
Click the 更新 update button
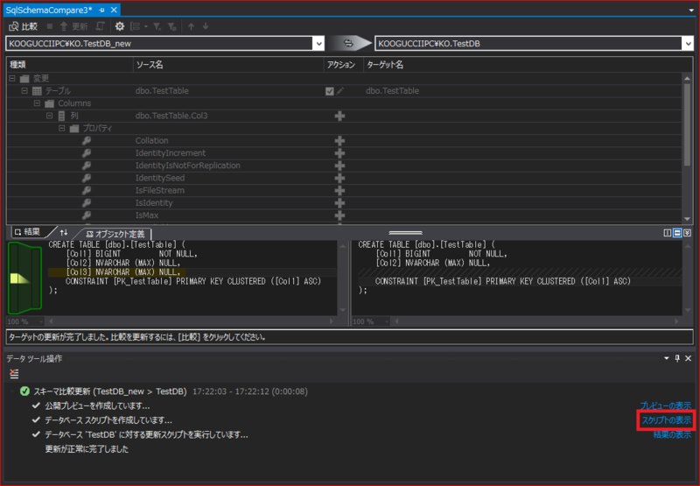click(73, 26)
